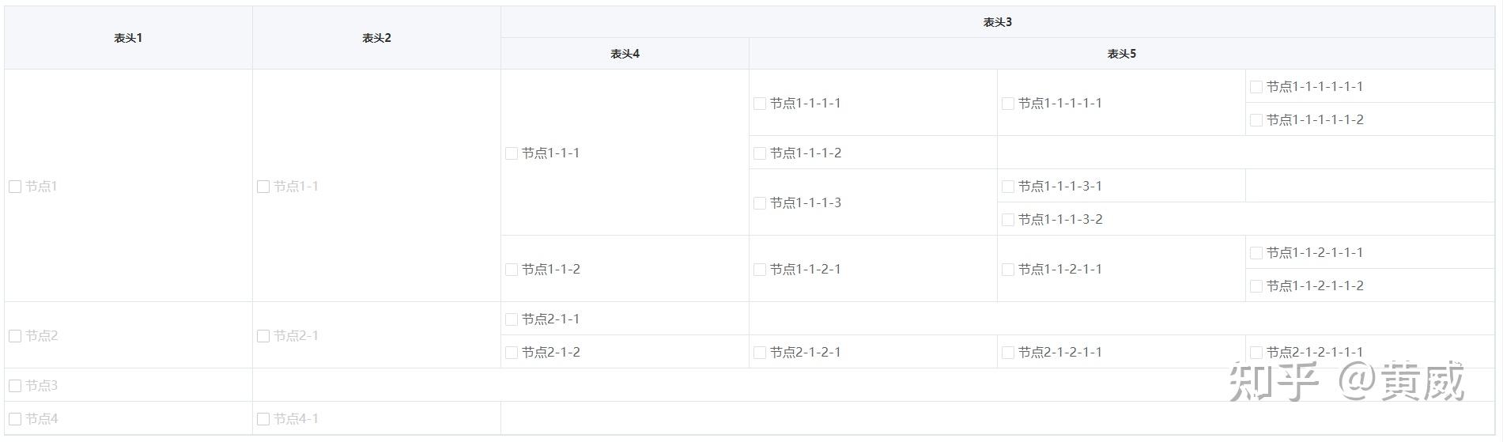Select the 节点1-1-2 checkbox
The height and width of the screenshot is (442, 1503).
point(512,270)
